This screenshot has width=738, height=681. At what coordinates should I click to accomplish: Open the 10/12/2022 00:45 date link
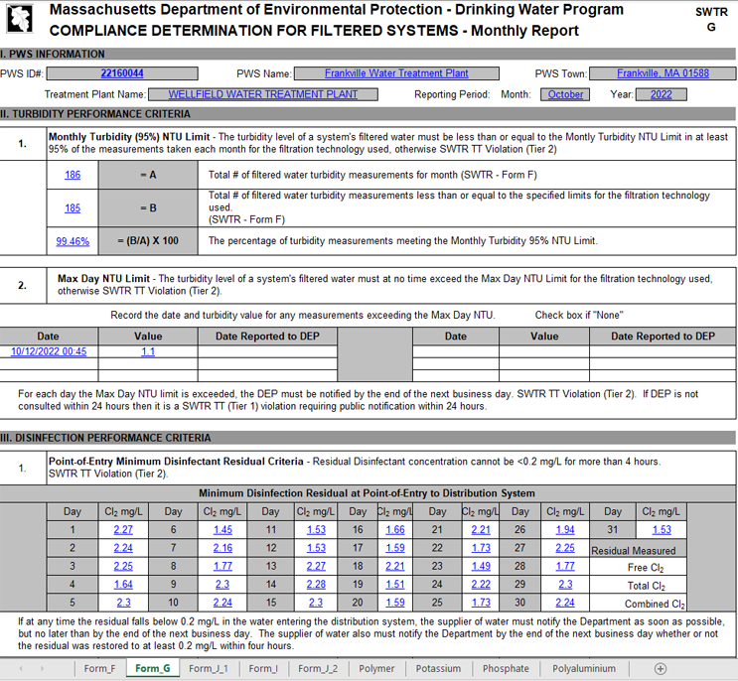click(48, 351)
